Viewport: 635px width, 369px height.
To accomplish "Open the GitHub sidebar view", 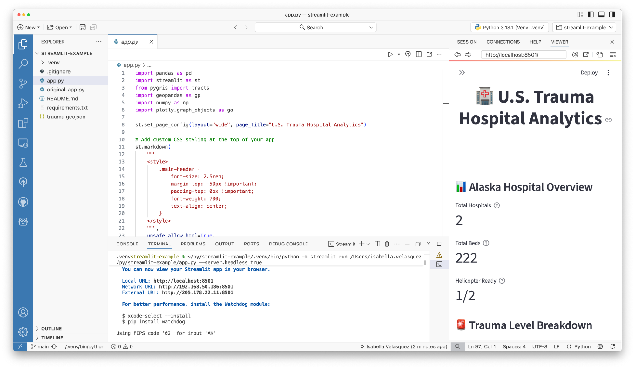I will click(x=23, y=202).
